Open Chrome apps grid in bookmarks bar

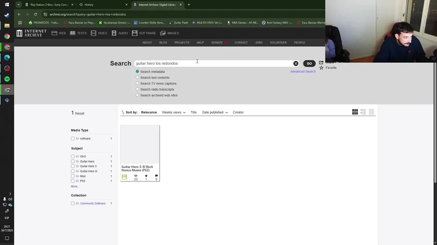coord(20,23)
